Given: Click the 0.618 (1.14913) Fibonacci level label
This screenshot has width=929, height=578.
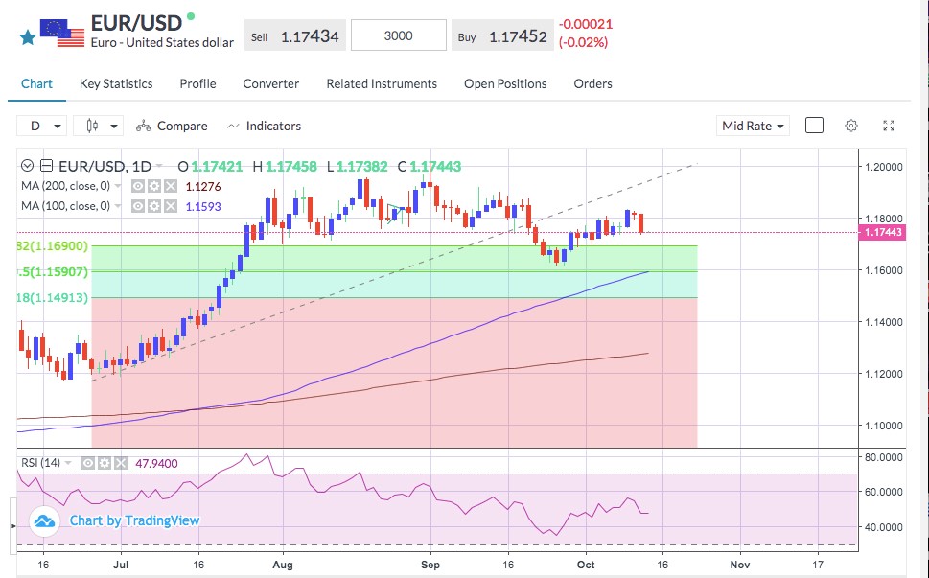Looking at the screenshot, I should (52, 297).
